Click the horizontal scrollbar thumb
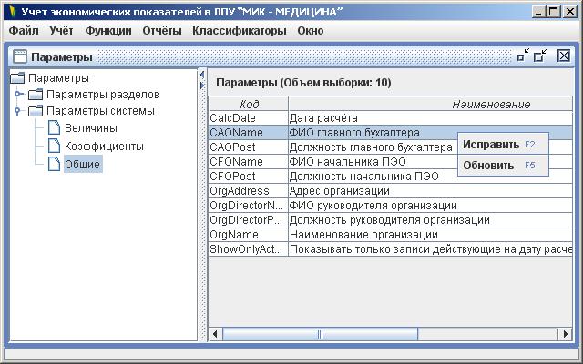Screen dimensions: 583x364 [x=320, y=334]
